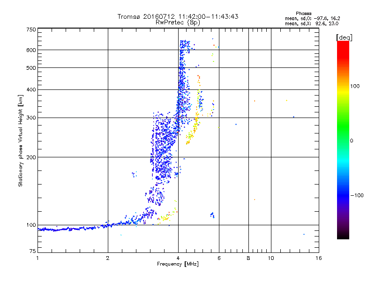Click the "Stationary phase Virtual Height [km]" axis title
This screenshot has width=375, height=281.
21,140
